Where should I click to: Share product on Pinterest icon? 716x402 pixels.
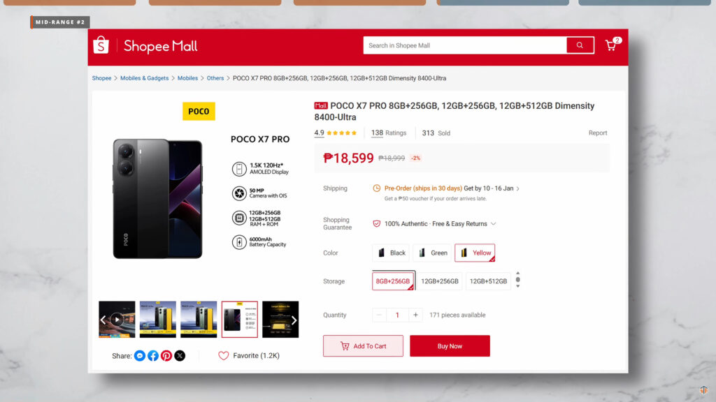coord(166,356)
